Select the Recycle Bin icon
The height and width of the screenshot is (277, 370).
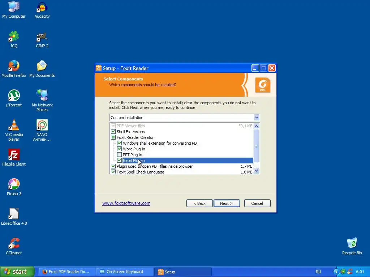click(x=352, y=247)
